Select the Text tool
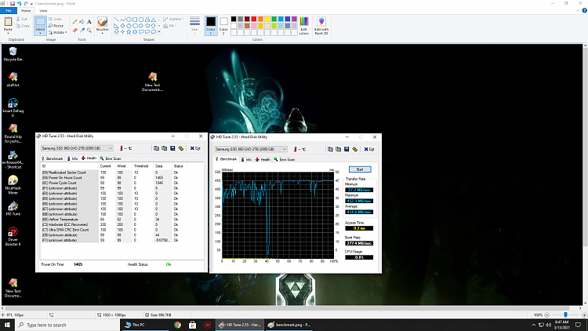588x331 pixels. click(x=89, y=22)
